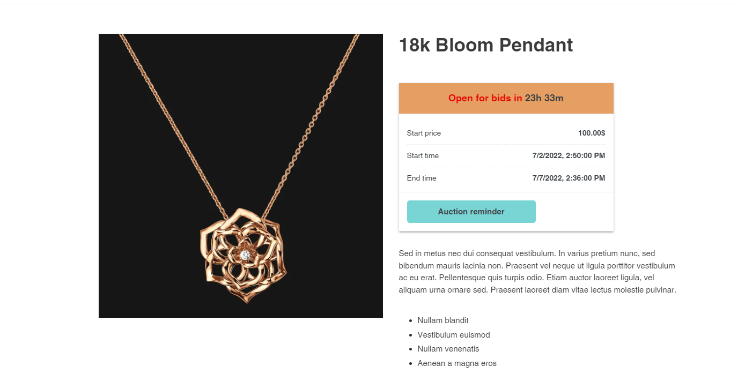This screenshot has height=381, width=738.
Task: Click the 7/2/2022 start time value
Action: tap(569, 155)
